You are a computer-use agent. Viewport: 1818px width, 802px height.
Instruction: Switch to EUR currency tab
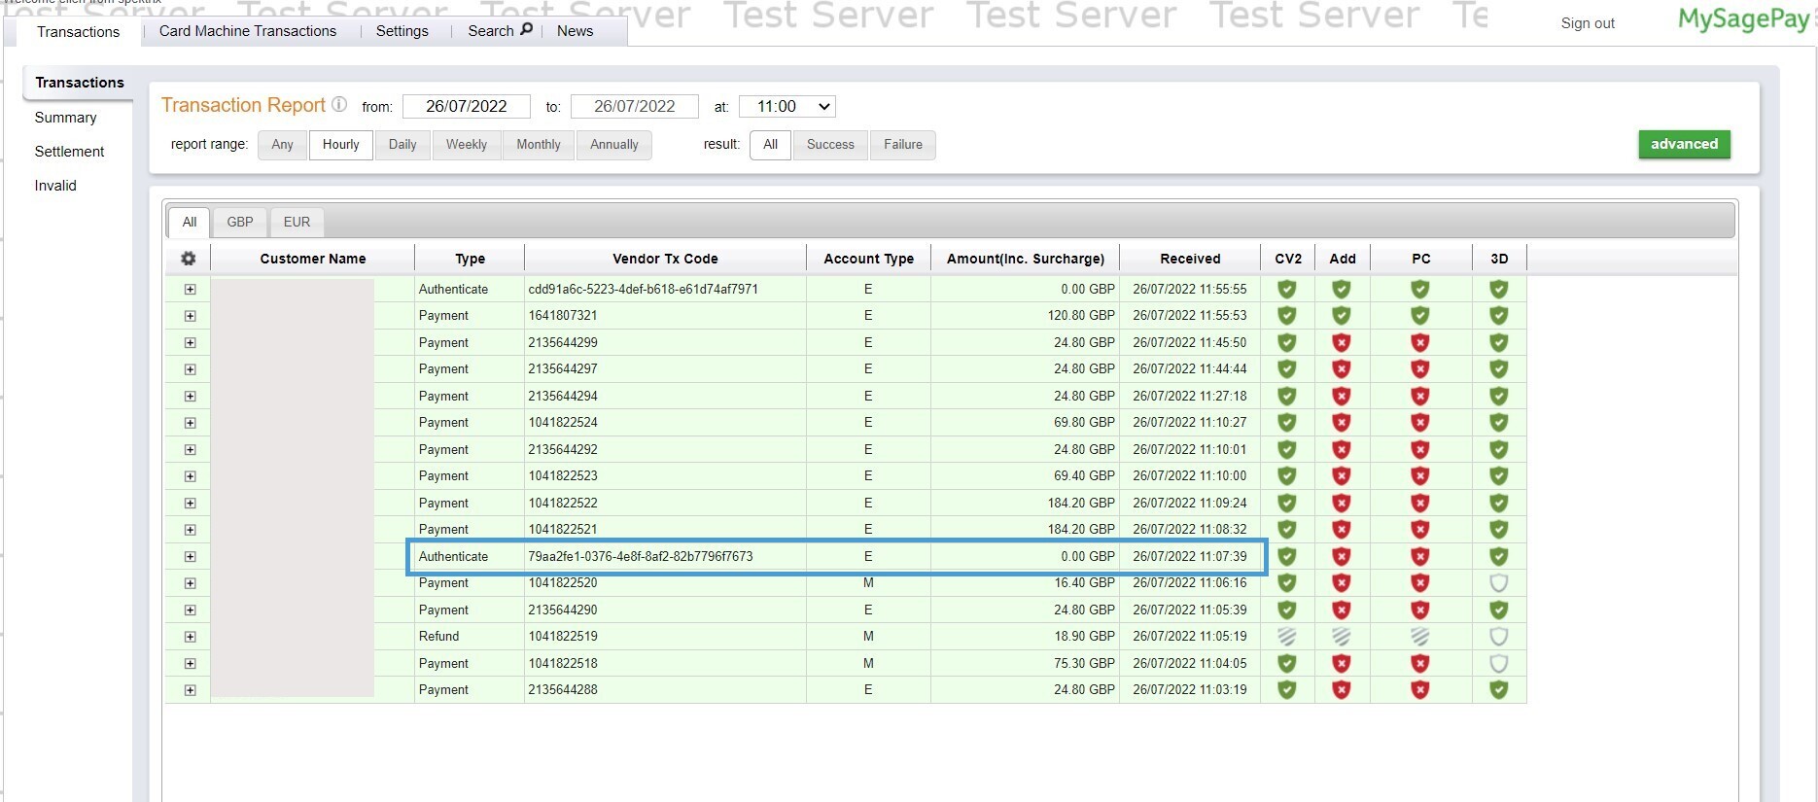pyautogui.click(x=297, y=222)
